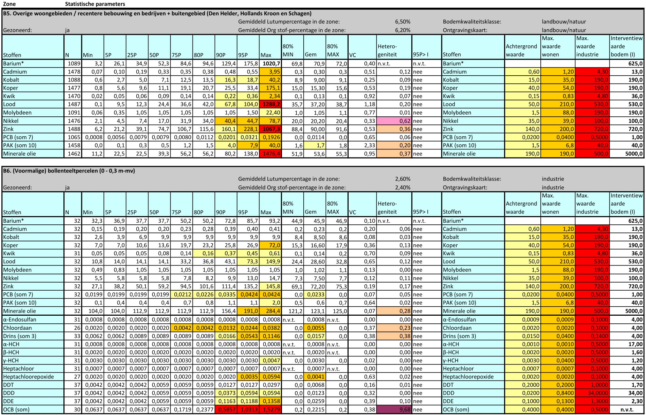Select the Chloordaan sample count 26
The image size is (646, 415).
(73, 328)
